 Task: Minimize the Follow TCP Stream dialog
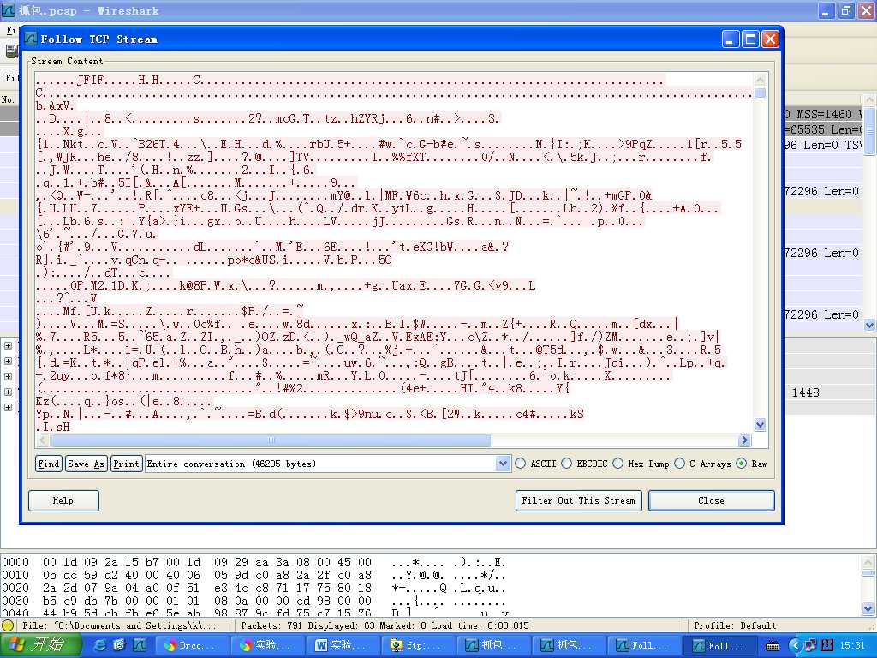[x=731, y=39]
